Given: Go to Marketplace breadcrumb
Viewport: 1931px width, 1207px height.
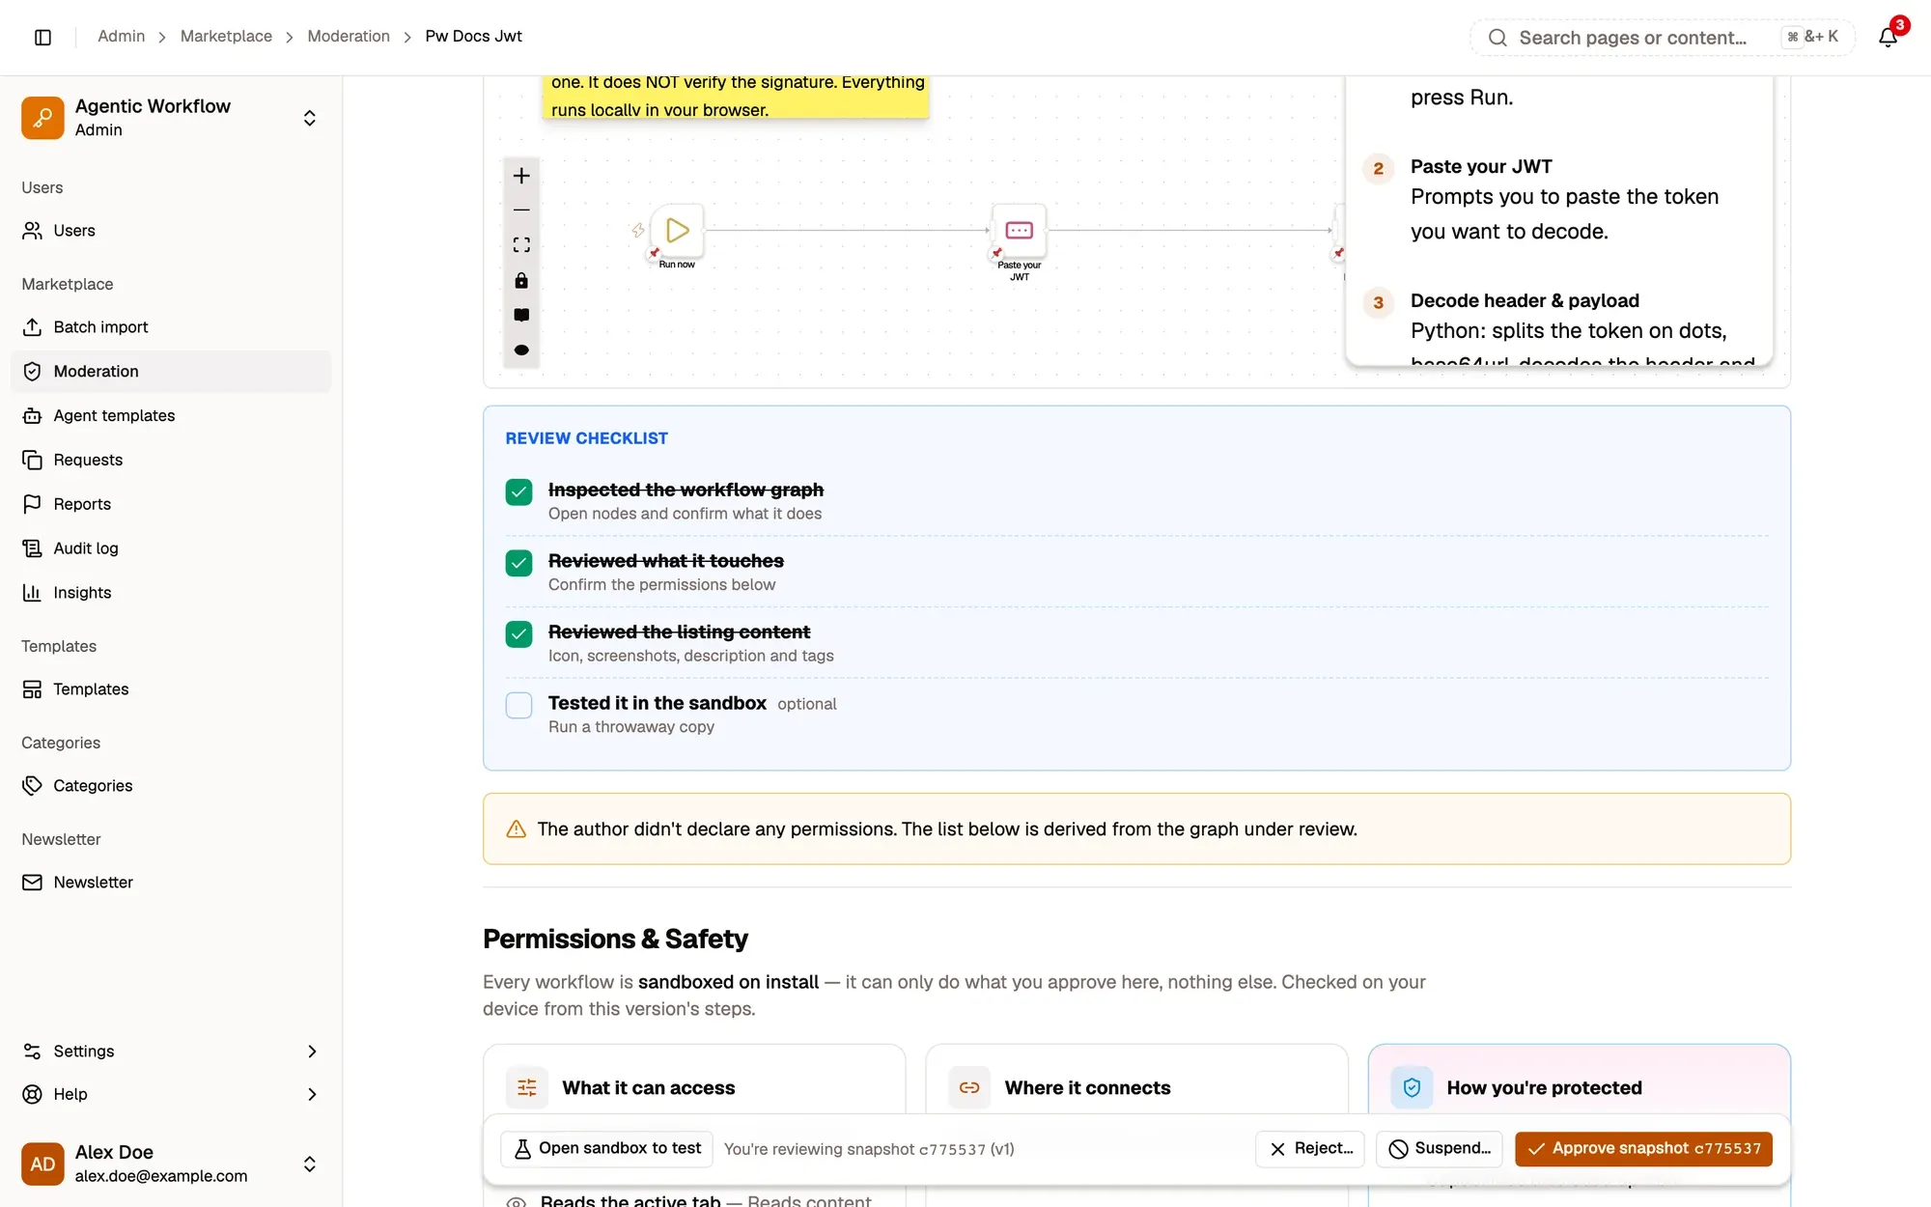Looking at the screenshot, I should click(226, 37).
